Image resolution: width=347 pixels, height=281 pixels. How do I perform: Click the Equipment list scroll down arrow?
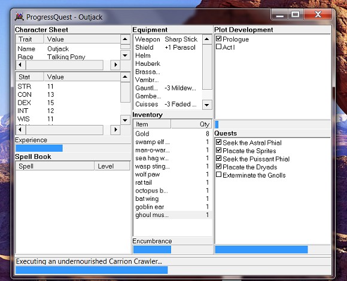(x=207, y=105)
